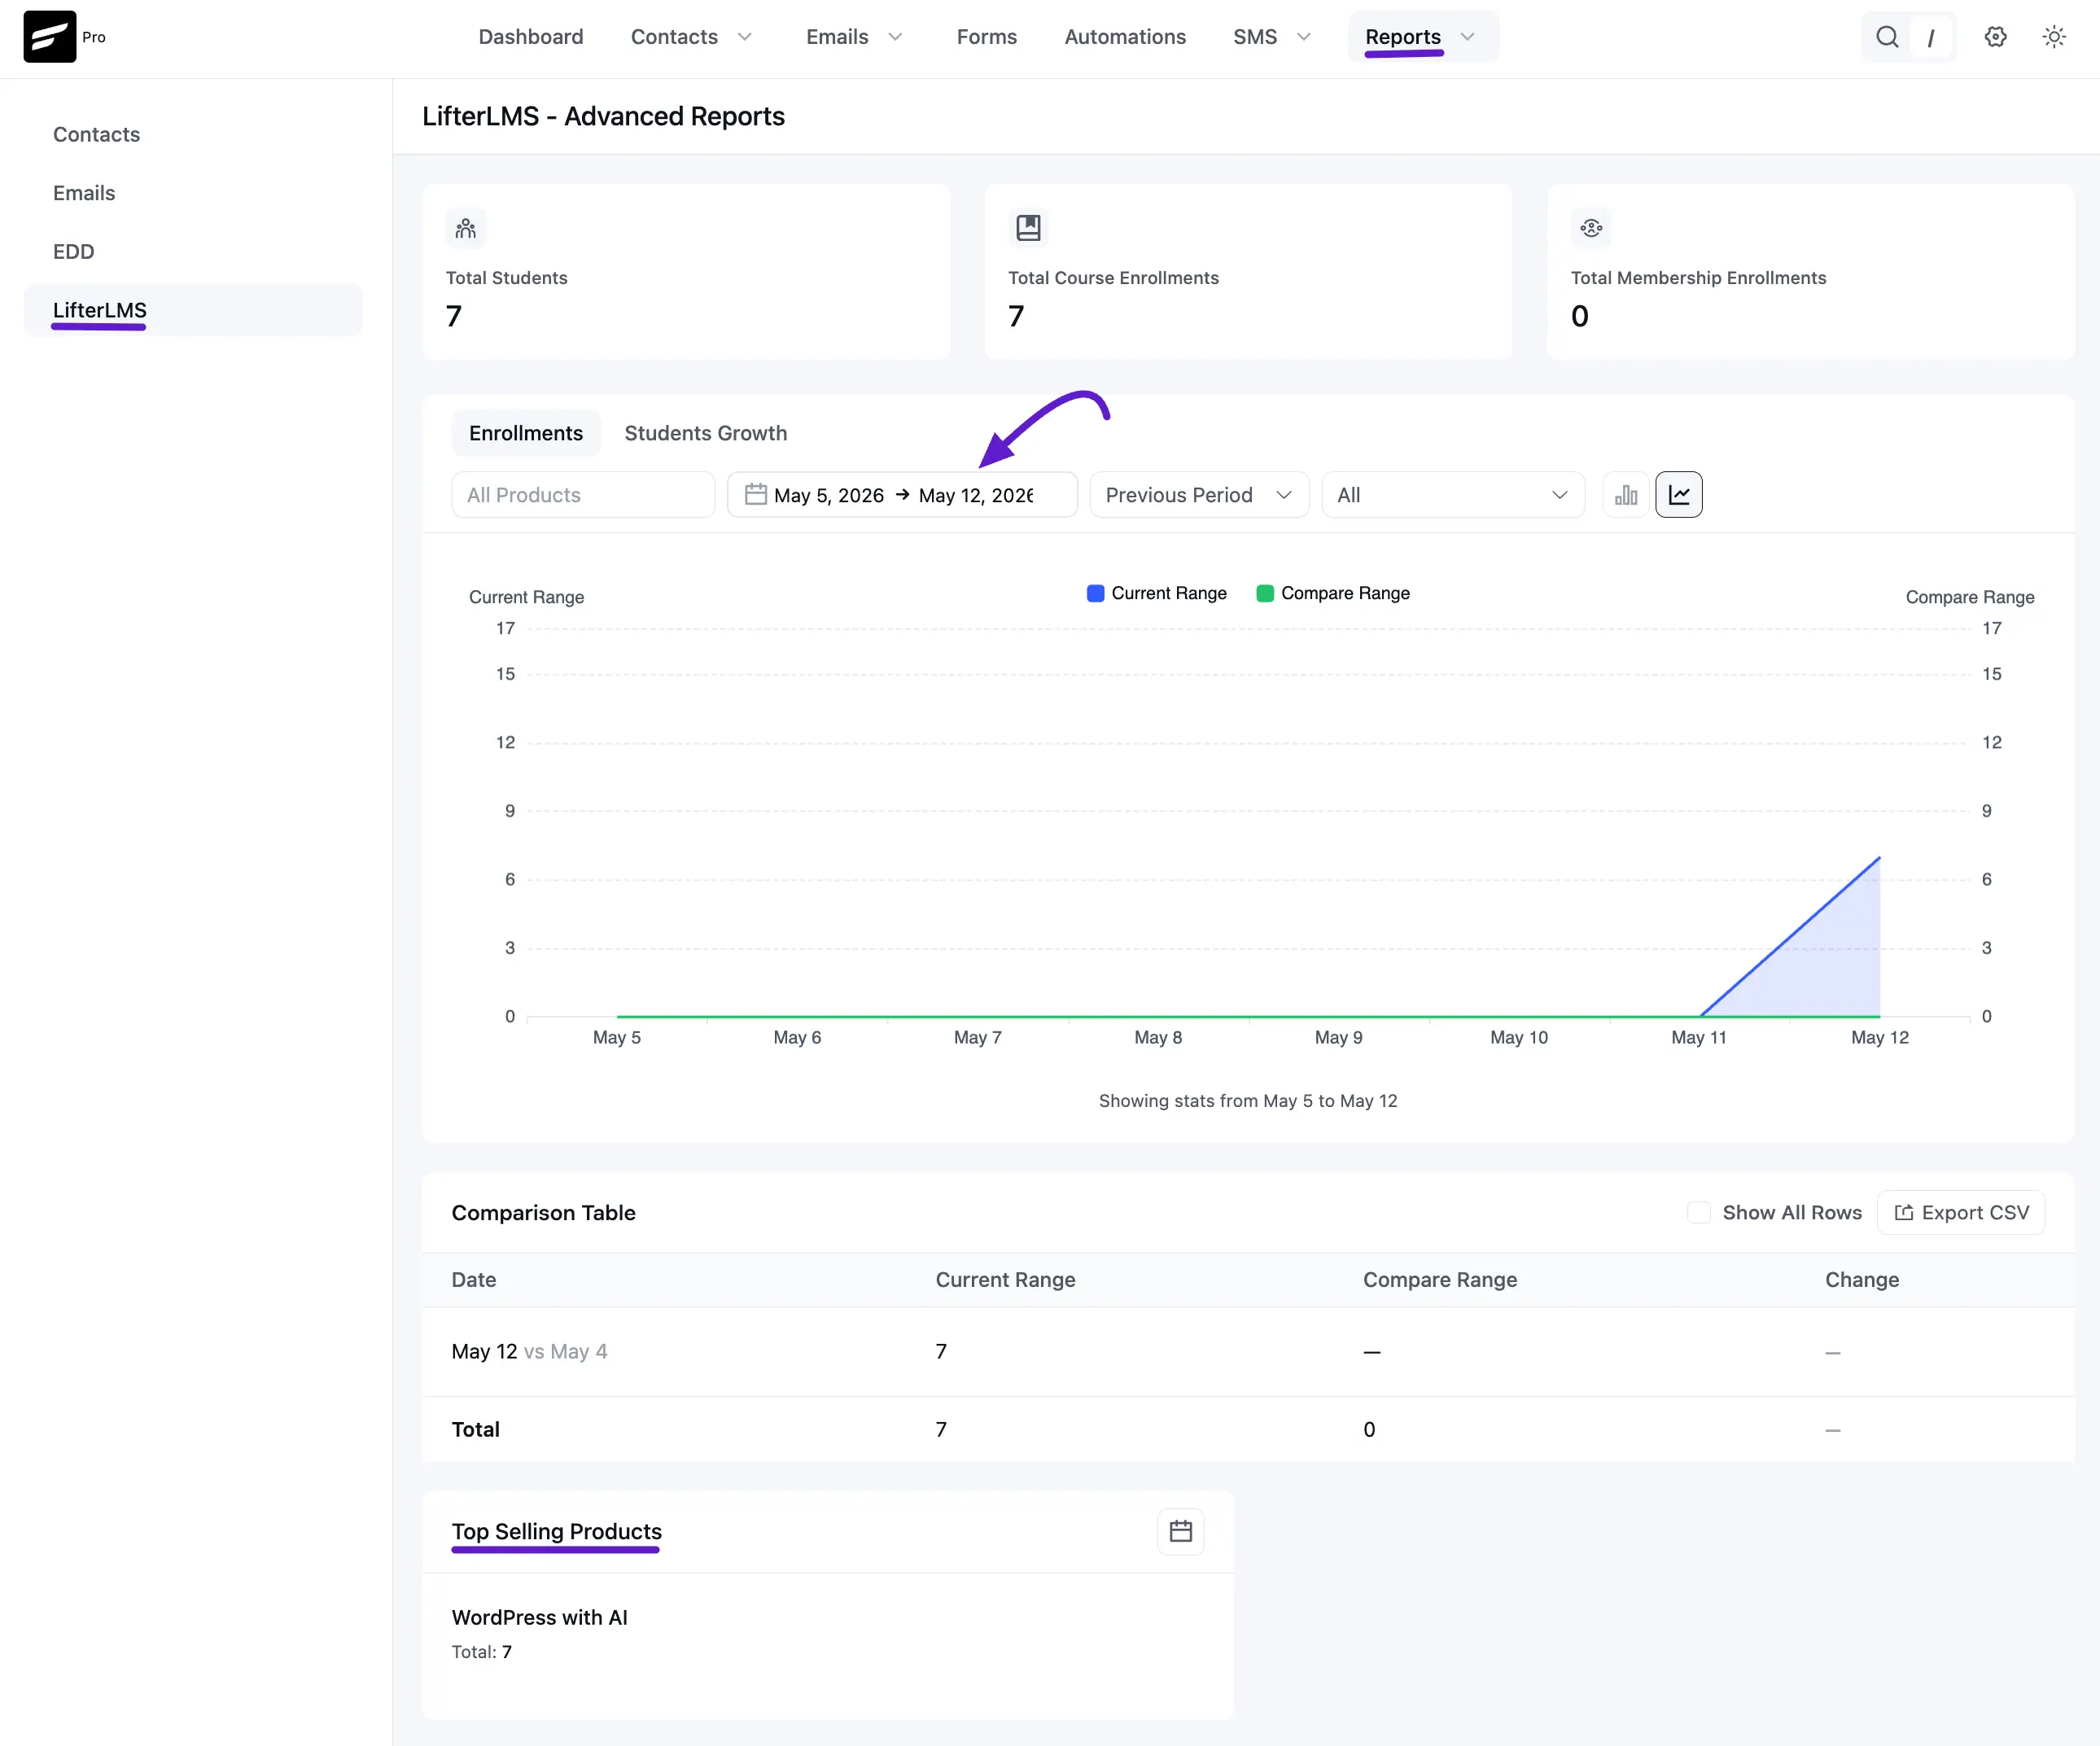Click the slash shortcut key icon
Viewport: 2100px width, 1746px height.
point(1930,37)
